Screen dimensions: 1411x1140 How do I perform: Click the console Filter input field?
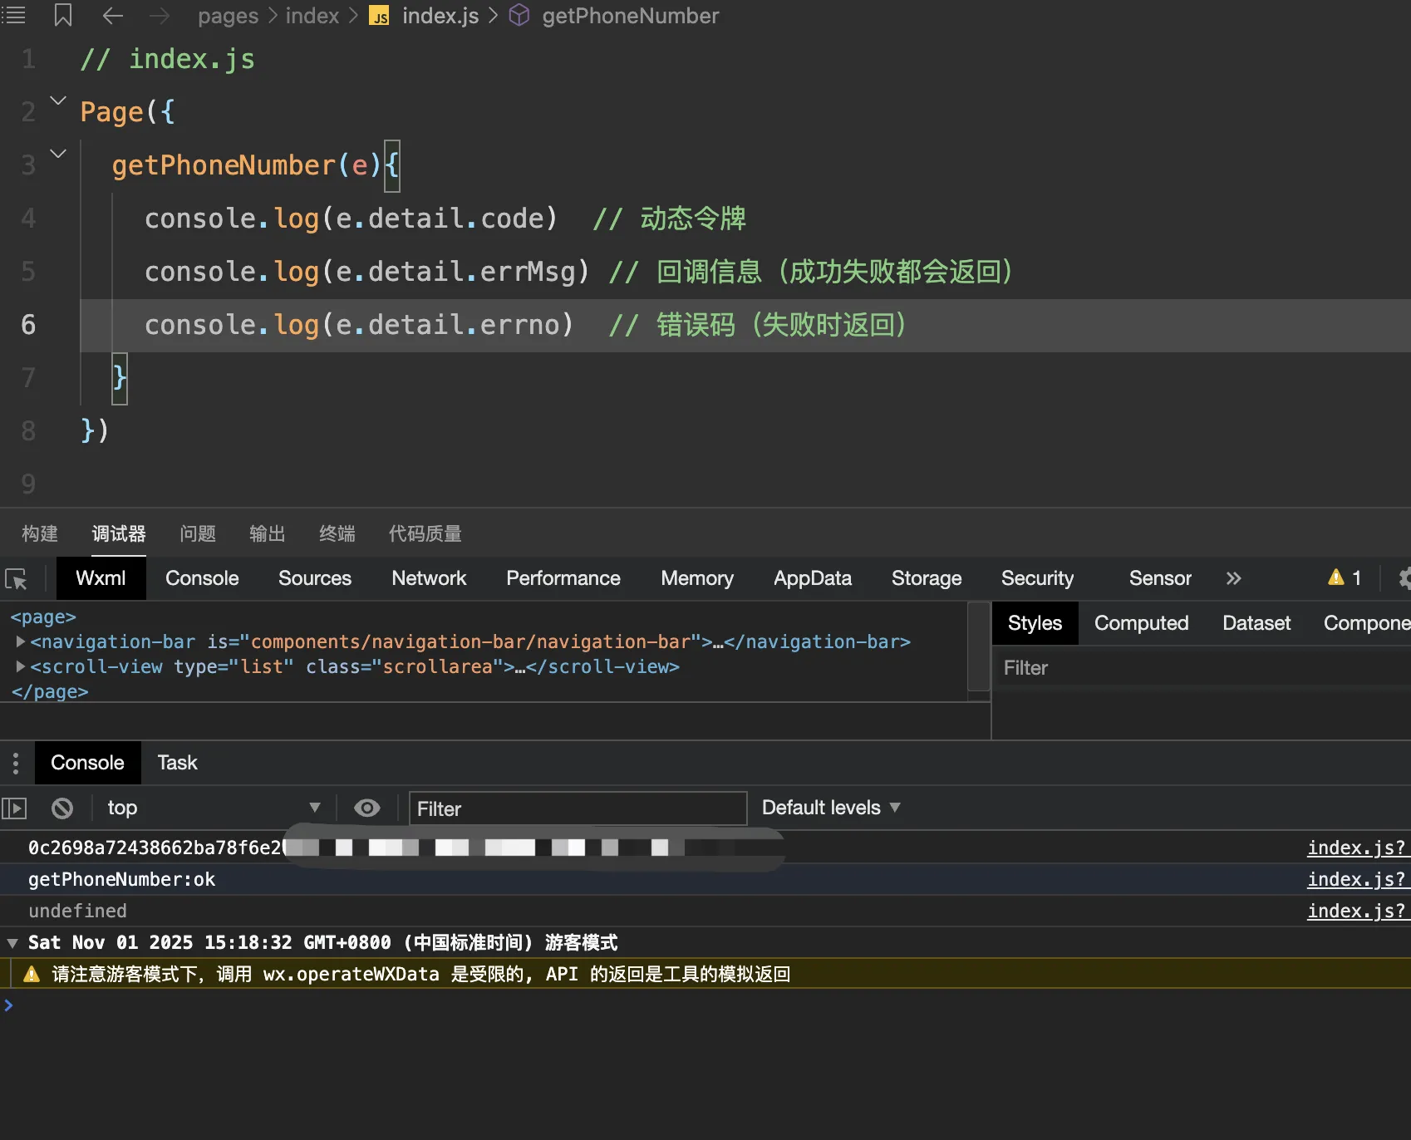pos(578,808)
